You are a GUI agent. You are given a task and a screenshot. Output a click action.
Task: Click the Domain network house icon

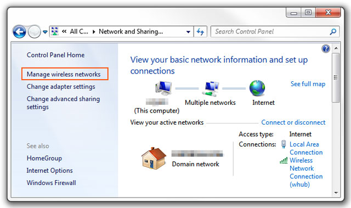click(154, 158)
